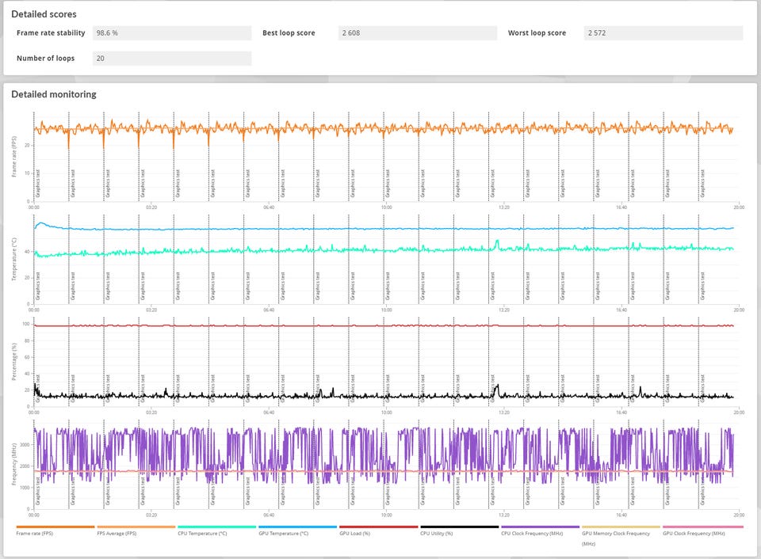Click the 03:20 marker on temperature timeline

click(151, 310)
